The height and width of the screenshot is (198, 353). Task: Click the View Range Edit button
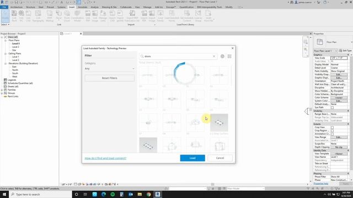[339, 137]
